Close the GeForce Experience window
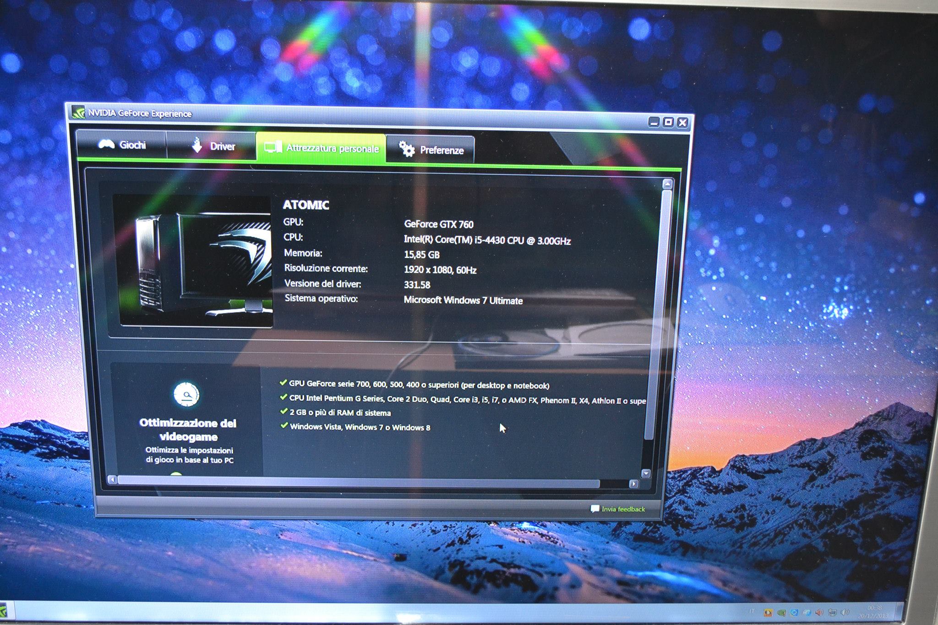938x625 pixels. [x=682, y=123]
